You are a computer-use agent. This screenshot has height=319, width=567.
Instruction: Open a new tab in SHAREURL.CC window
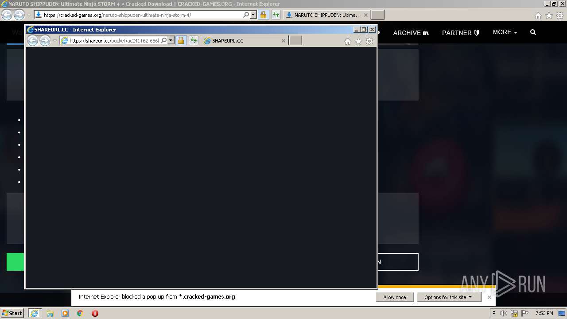click(295, 41)
